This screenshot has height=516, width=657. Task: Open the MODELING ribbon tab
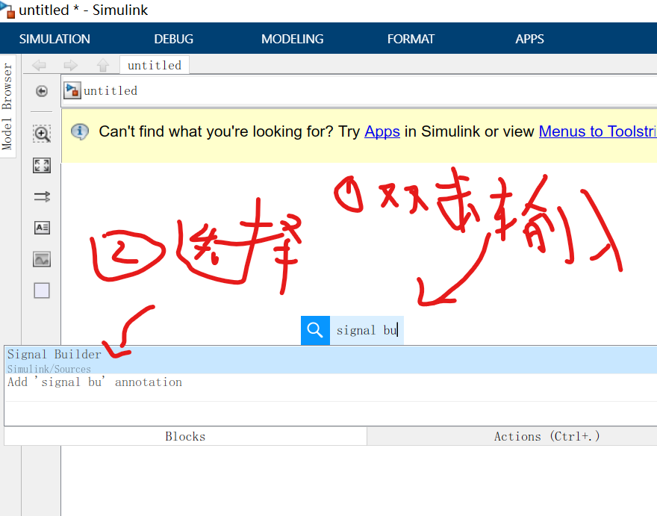(292, 39)
